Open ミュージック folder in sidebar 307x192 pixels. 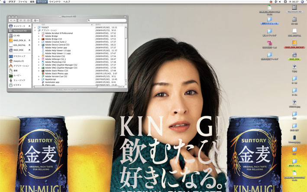(x=19, y=80)
